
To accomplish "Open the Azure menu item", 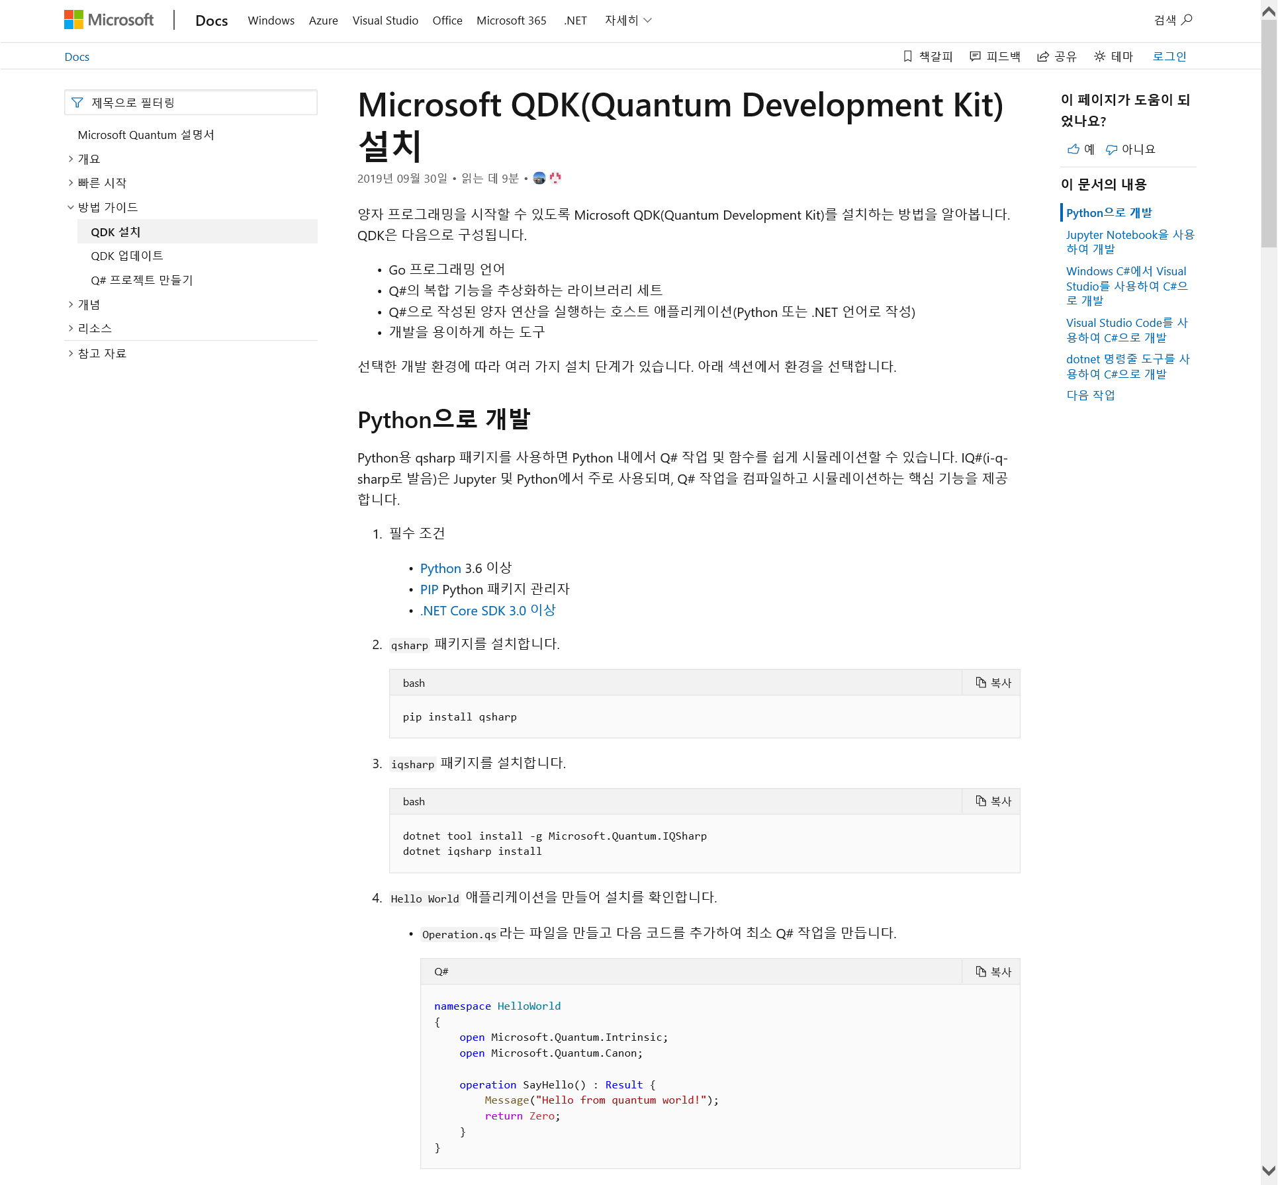I will point(323,21).
